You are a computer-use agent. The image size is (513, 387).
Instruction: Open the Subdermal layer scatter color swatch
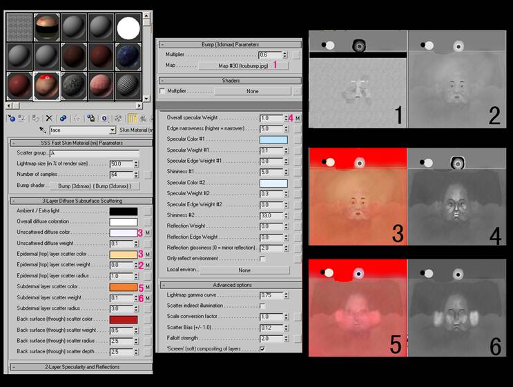tap(123, 287)
